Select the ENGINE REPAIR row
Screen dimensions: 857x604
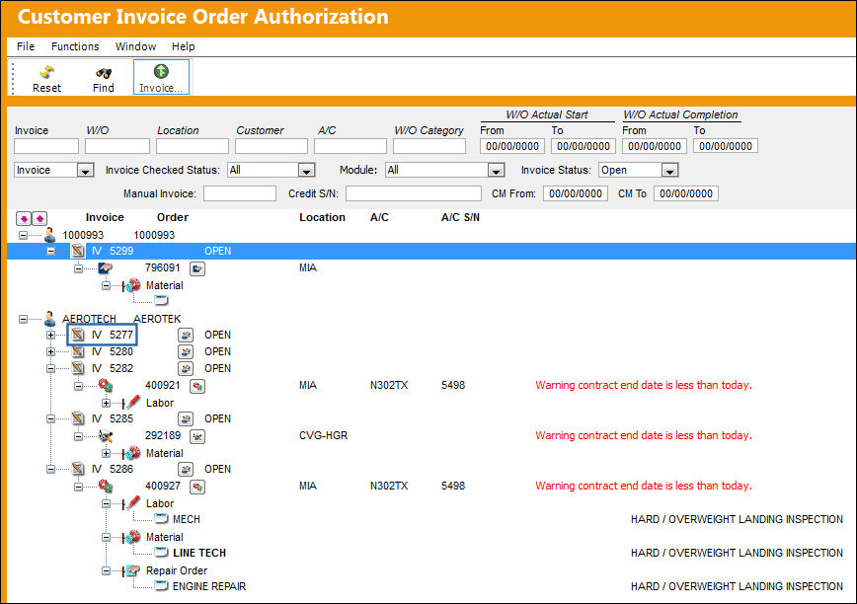[x=209, y=586]
